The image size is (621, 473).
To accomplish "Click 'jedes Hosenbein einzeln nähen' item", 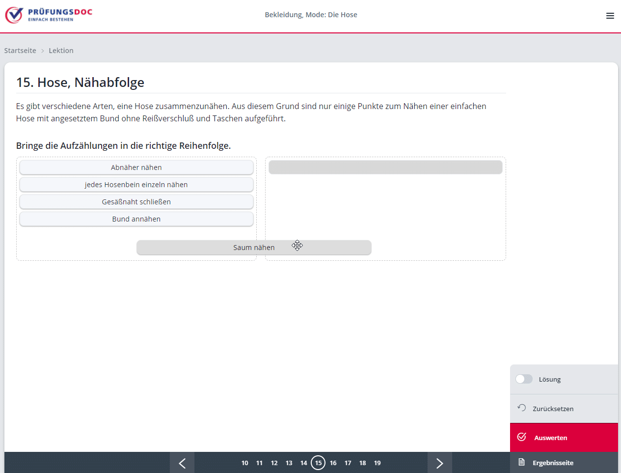I will pyautogui.click(x=136, y=185).
